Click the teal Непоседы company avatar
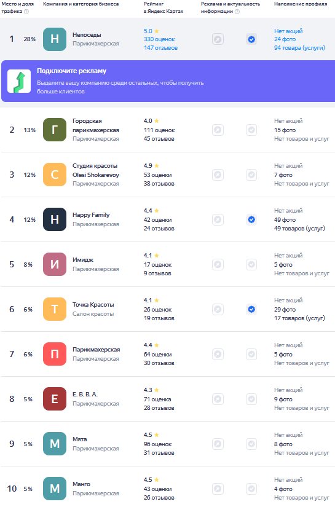 (x=55, y=39)
